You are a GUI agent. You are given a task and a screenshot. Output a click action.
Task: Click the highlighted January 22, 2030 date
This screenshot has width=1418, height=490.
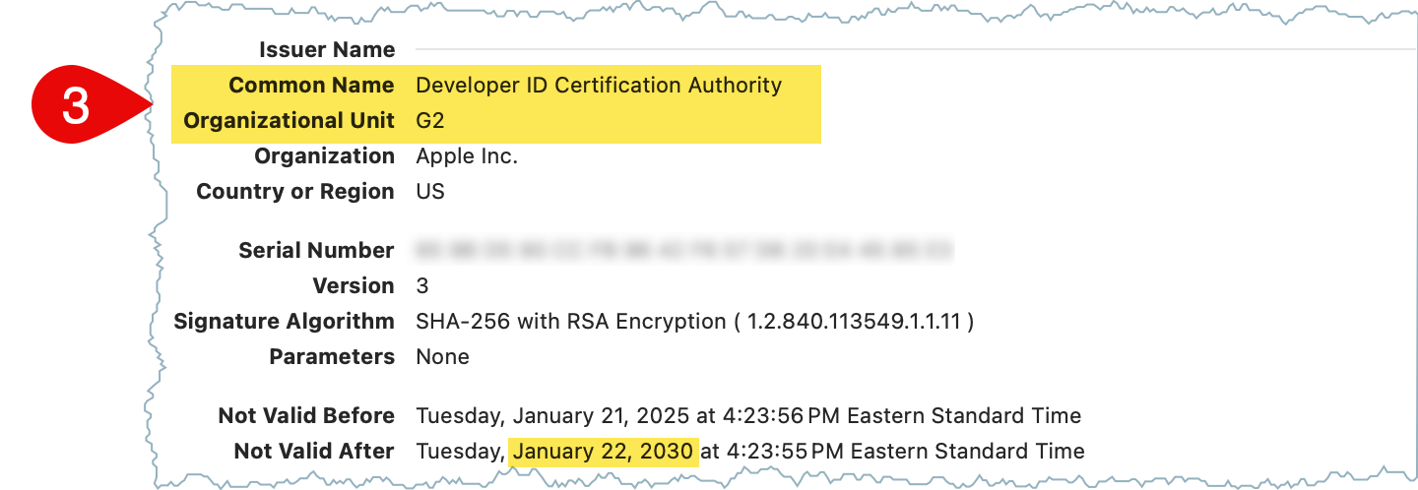[x=603, y=452]
